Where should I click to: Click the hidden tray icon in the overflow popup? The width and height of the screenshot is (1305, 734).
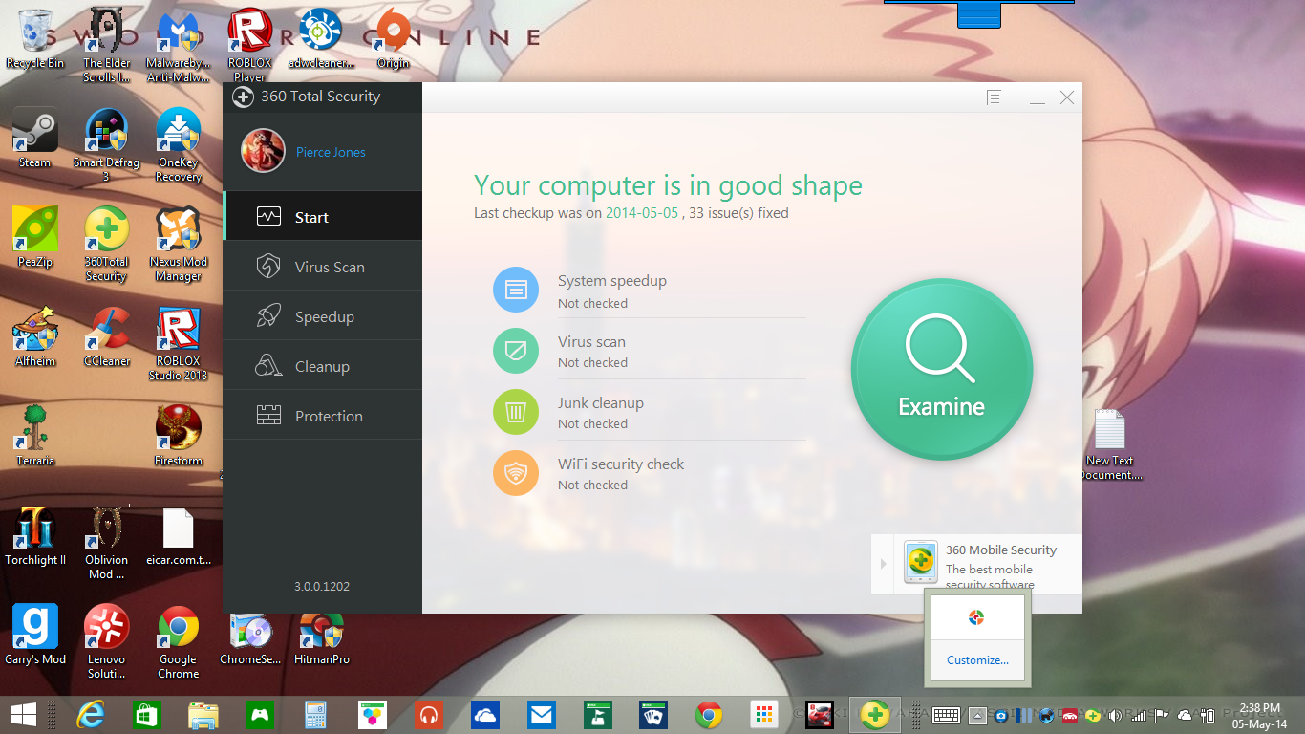point(976,618)
